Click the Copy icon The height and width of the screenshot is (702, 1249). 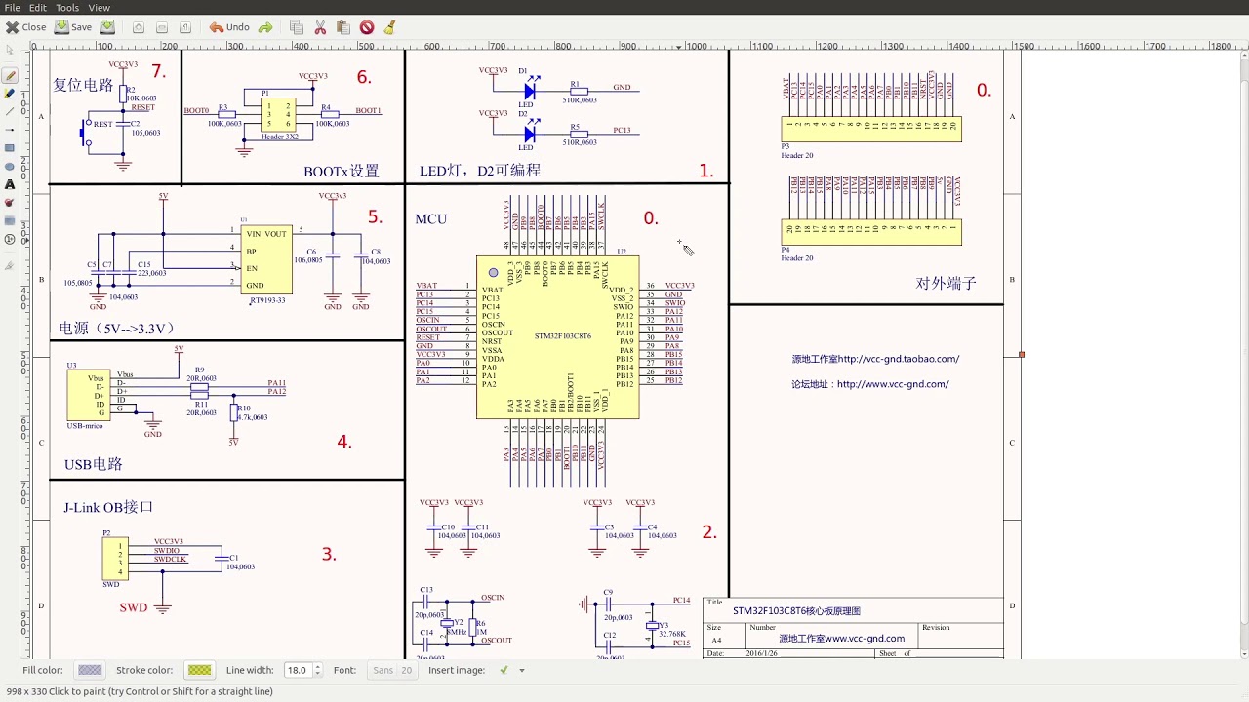click(297, 27)
